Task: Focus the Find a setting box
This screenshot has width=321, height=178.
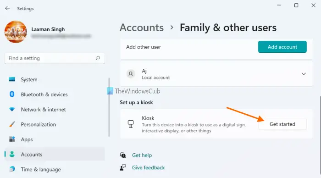Action: click(x=55, y=58)
